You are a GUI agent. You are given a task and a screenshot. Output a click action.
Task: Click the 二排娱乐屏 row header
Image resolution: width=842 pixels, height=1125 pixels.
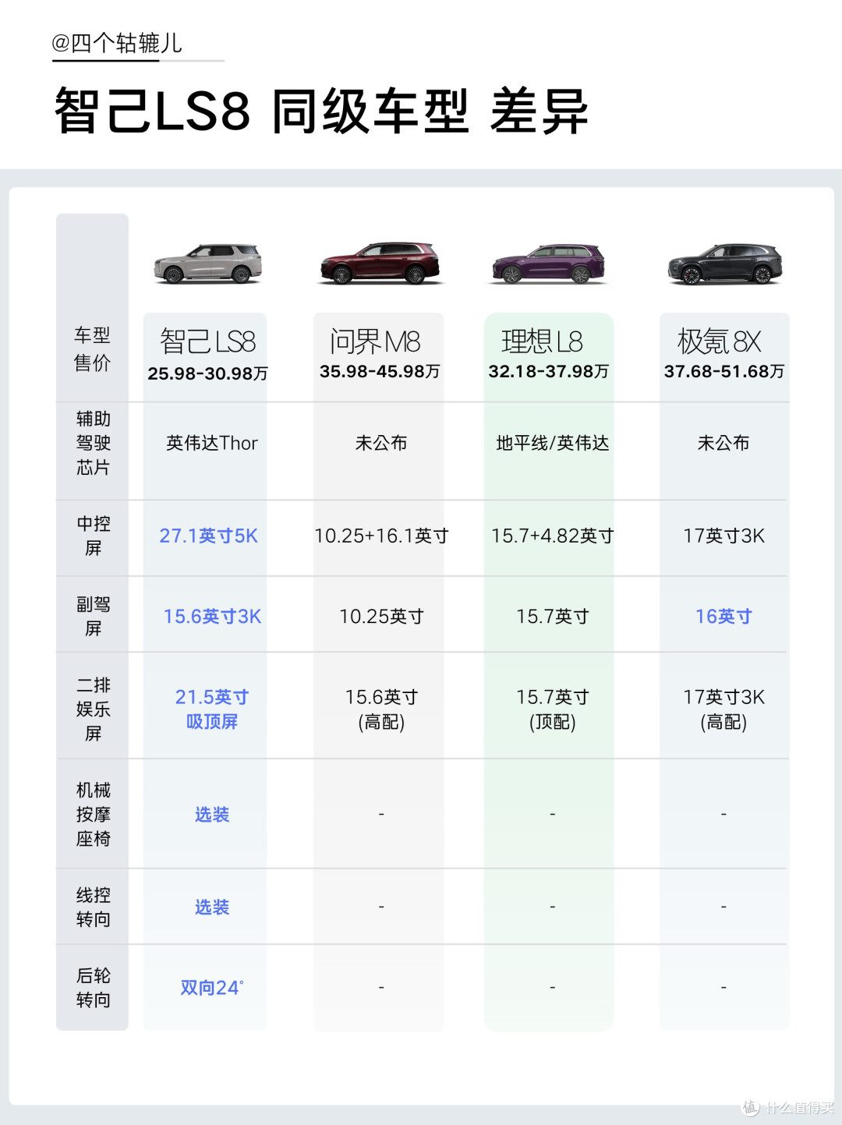pyautogui.click(x=93, y=709)
